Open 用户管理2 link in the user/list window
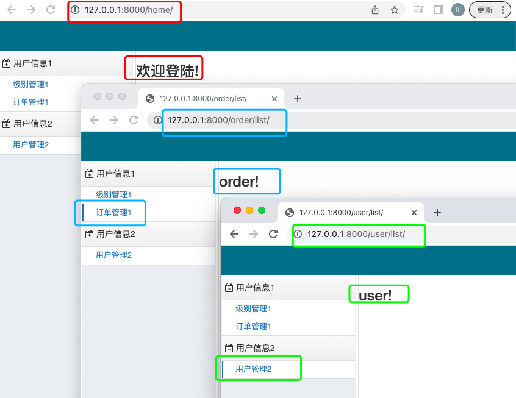 (x=253, y=369)
